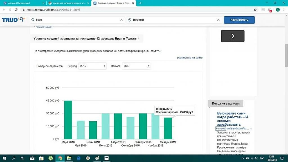Viewport: 288px width, 162px height.
Task: Close the Сколько получает Врач tab
Action: (133, 3)
